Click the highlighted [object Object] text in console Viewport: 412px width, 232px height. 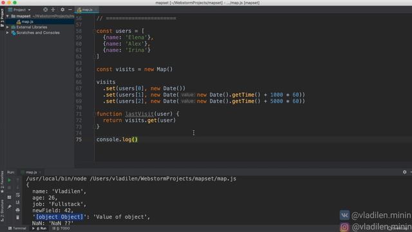(59, 217)
